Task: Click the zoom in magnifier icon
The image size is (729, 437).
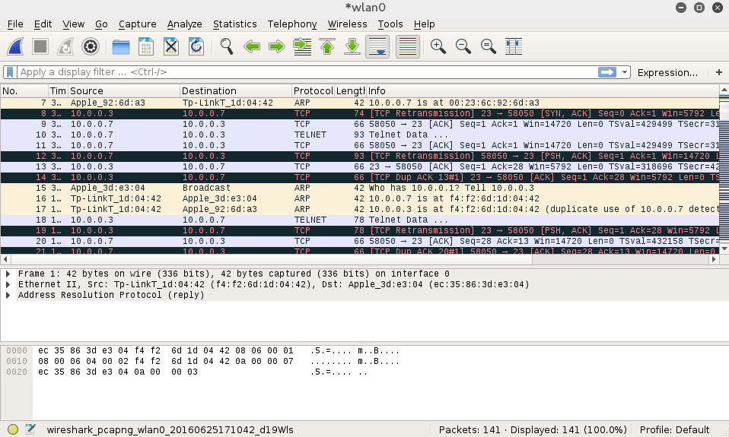Action: click(438, 46)
